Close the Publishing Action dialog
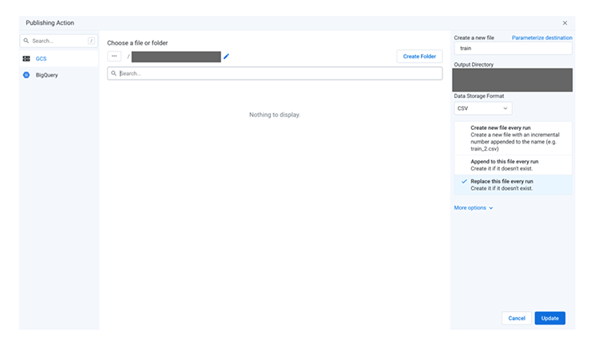Image resolution: width=598 pixels, height=342 pixels. point(565,23)
